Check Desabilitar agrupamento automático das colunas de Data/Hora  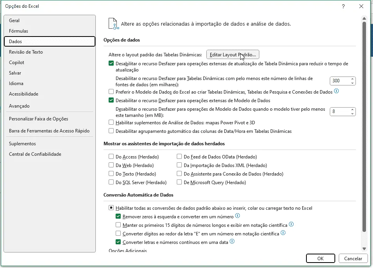pos(111,131)
